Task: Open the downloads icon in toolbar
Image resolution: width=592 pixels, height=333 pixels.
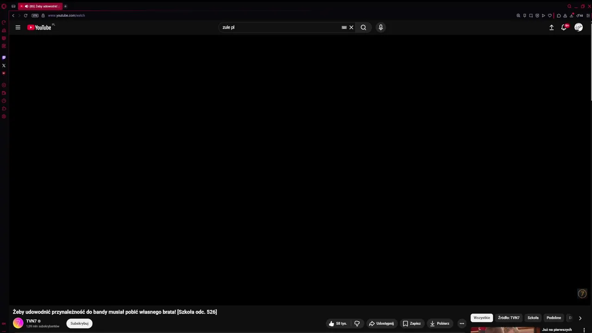Action: [572, 15]
